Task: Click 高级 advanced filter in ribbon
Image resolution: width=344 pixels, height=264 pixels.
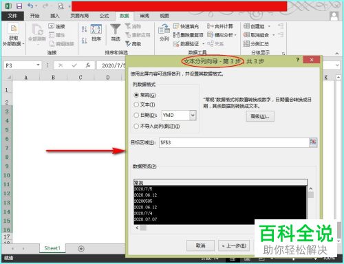Action: pyautogui.click(x=133, y=43)
